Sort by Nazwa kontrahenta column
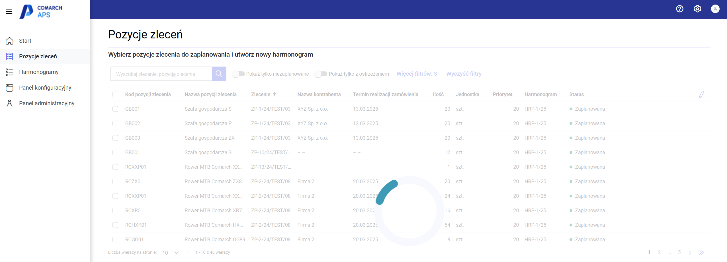The image size is (727, 262). [319, 94]
